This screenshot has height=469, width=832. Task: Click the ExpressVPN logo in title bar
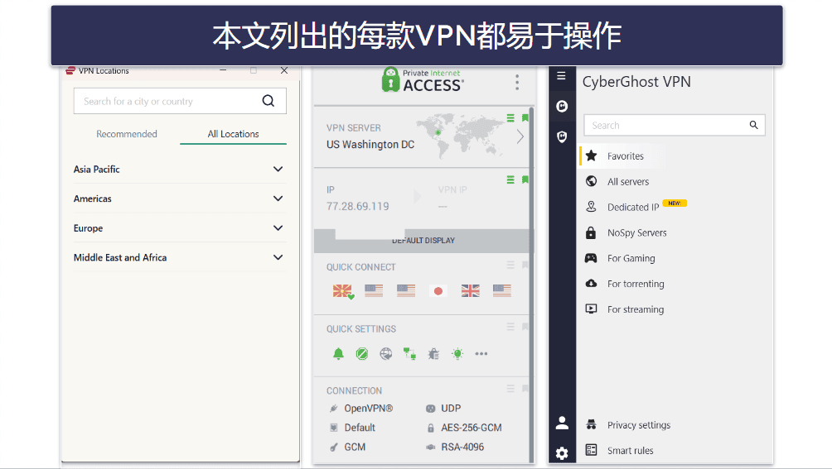coord(70,70)
